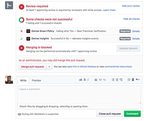Screen dimensions: 144x121
Task: Insert code using the angle brackets icon
Action: click(x=100, y=80)
